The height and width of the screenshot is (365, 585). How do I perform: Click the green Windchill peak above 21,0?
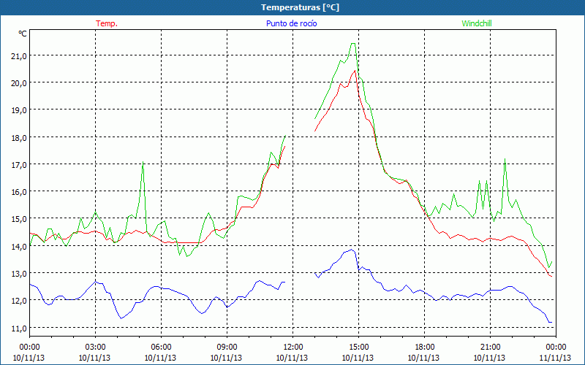coord(352,44)
